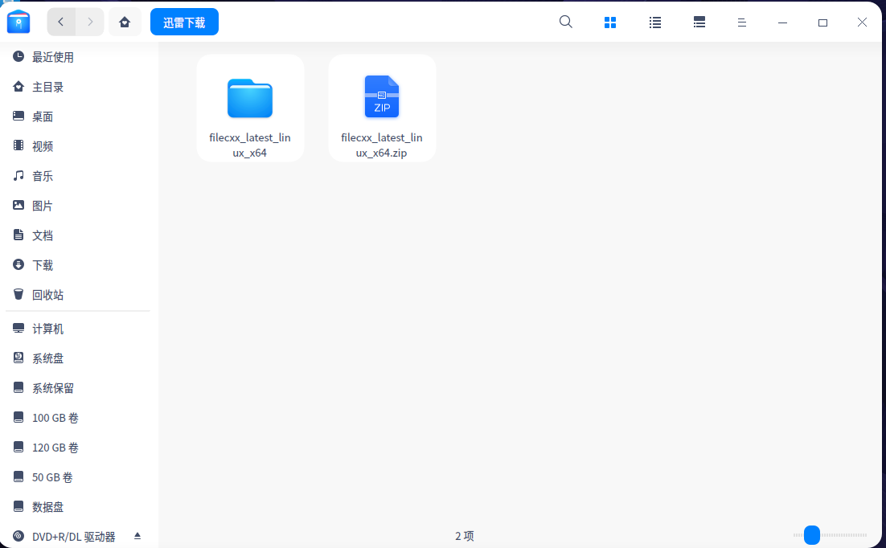Open the file manager options menu
Screen dimensions: 886x548
[x=741, y=22]
